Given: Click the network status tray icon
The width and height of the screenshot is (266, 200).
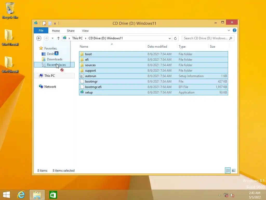Looking at the screenshot, I should pyautogui.click(x=226, y=195).
